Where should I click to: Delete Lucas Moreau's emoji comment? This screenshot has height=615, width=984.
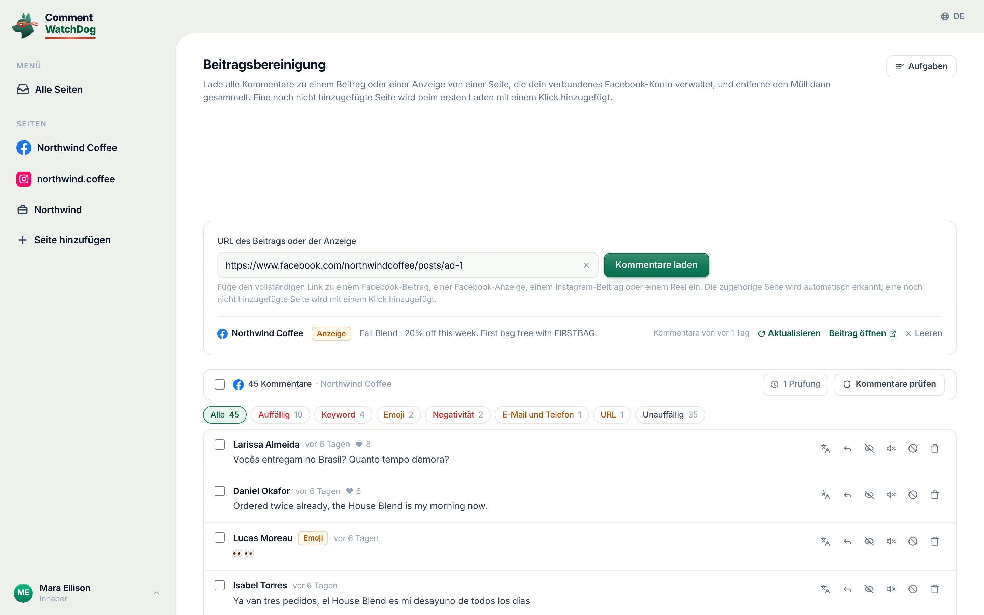coord(935,541)
